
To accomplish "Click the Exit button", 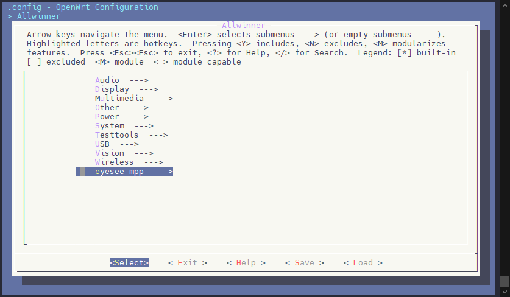I will tap(187, 262).
